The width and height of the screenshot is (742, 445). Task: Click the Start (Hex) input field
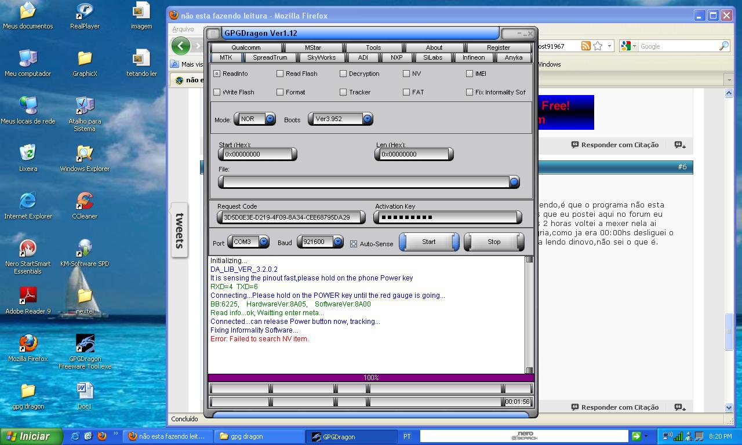[258, 154]
